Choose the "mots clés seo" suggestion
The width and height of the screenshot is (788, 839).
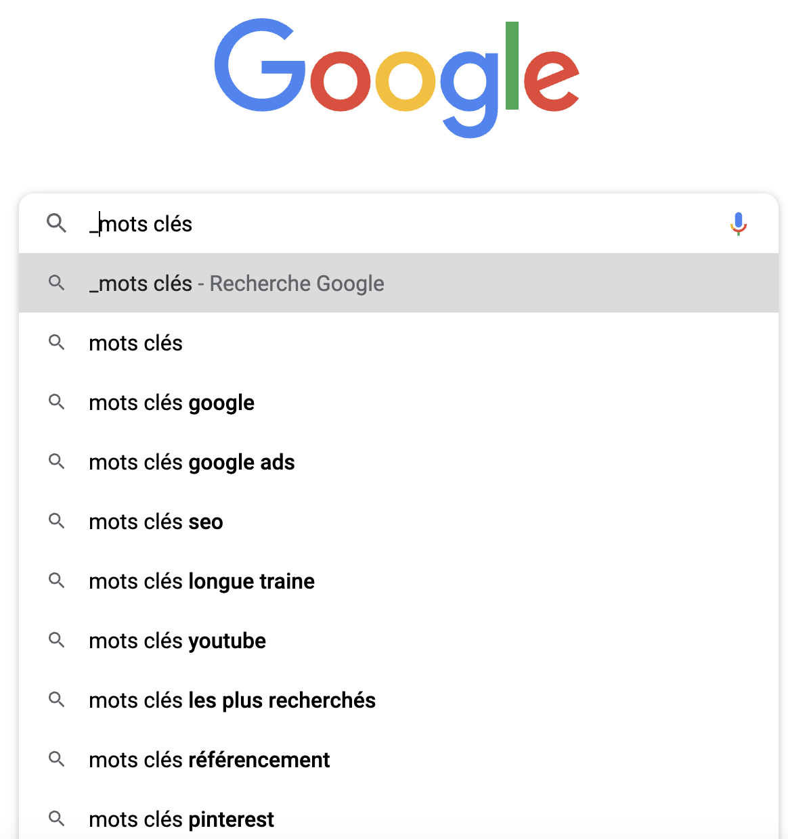click(x=156, y=522)
